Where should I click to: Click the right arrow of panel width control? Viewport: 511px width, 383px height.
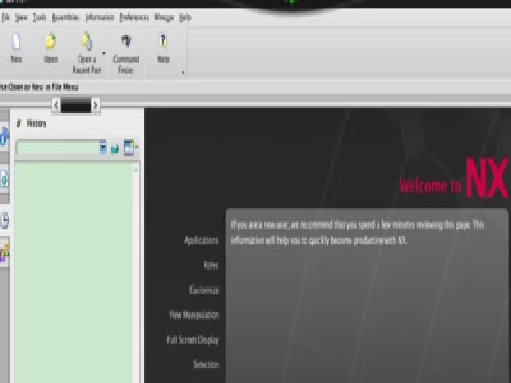click(x=95, y=105)
